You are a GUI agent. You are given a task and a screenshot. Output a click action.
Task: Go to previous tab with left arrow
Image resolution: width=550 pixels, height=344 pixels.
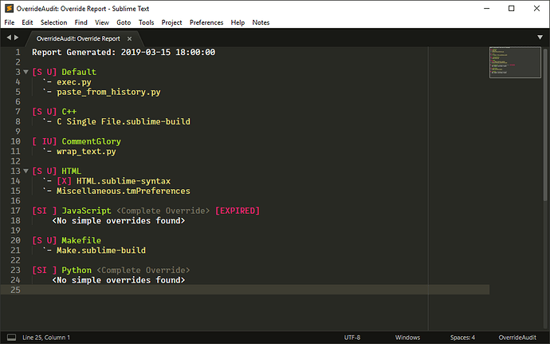[x=9, y=38]
